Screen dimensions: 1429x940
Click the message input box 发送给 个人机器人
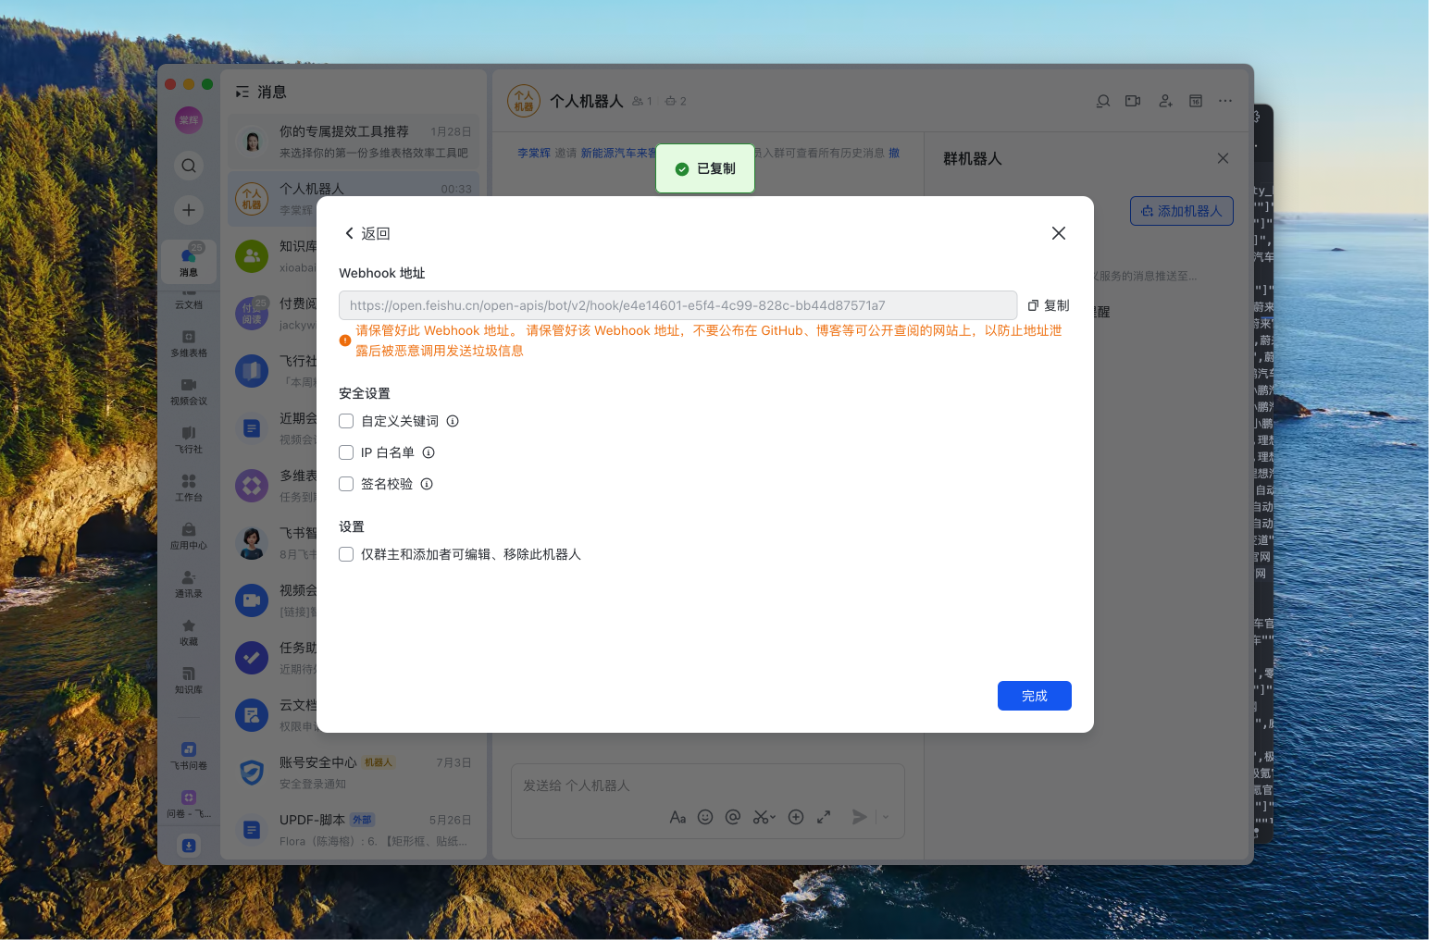pos(707,785)
